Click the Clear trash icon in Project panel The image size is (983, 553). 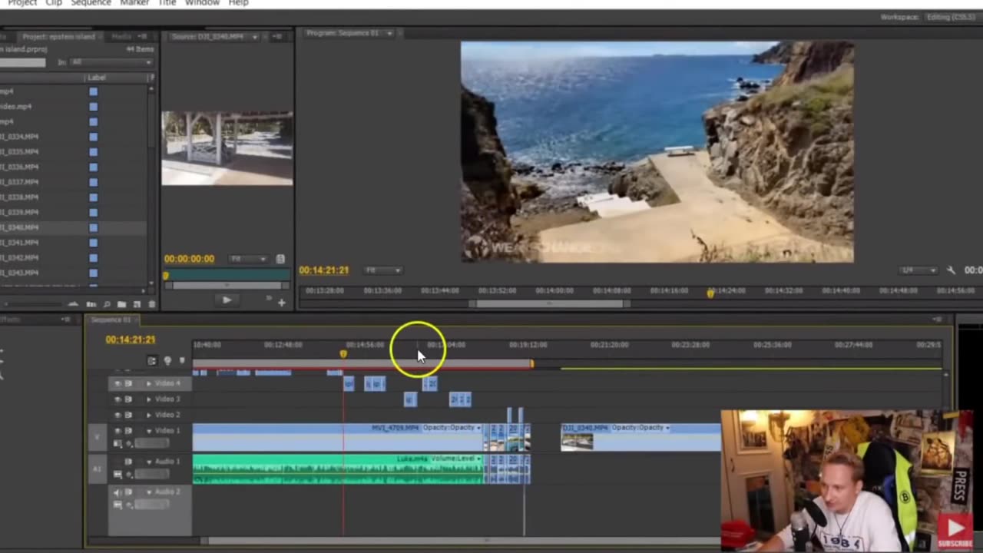tap(151, 304)
